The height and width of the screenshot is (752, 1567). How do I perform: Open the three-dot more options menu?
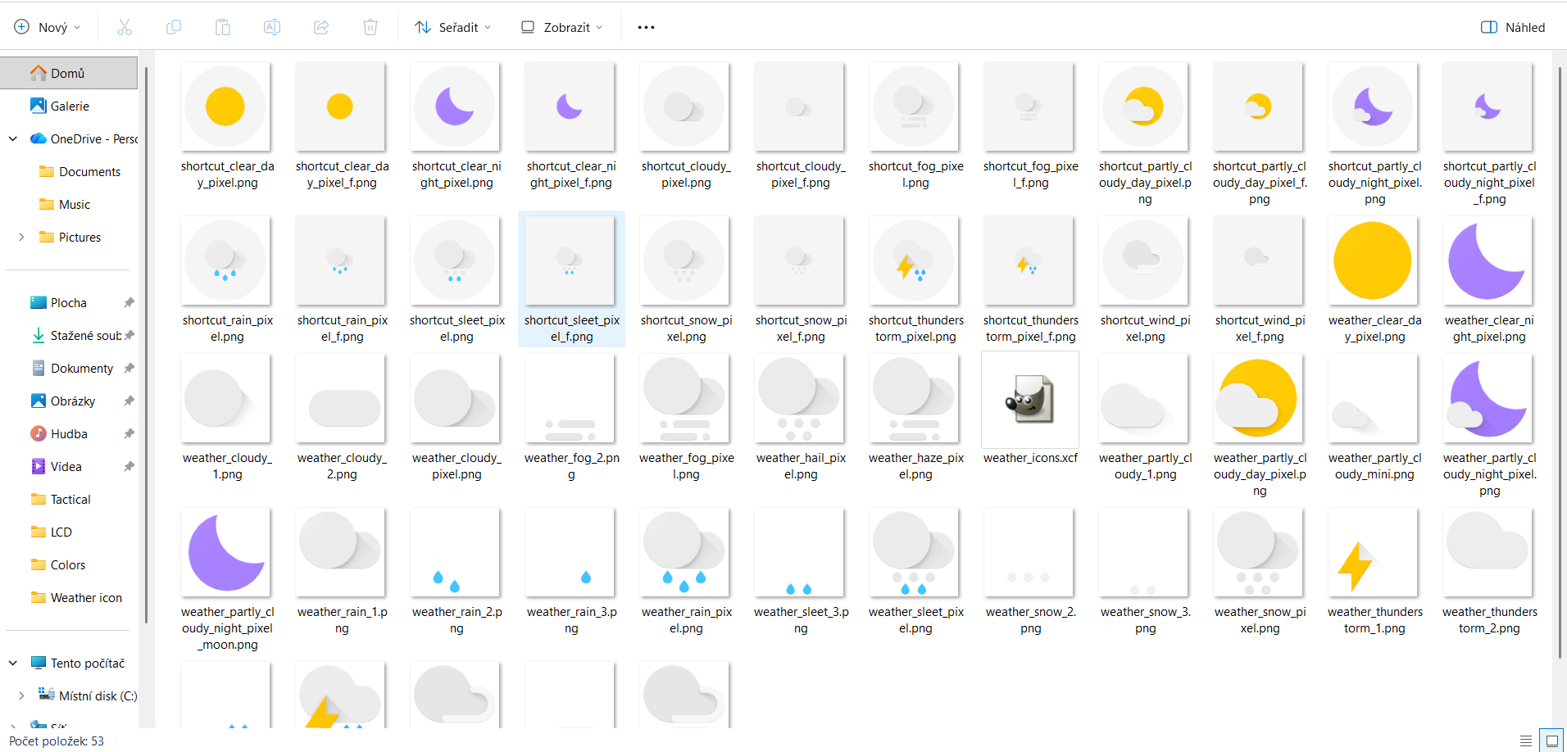(646, 27)
